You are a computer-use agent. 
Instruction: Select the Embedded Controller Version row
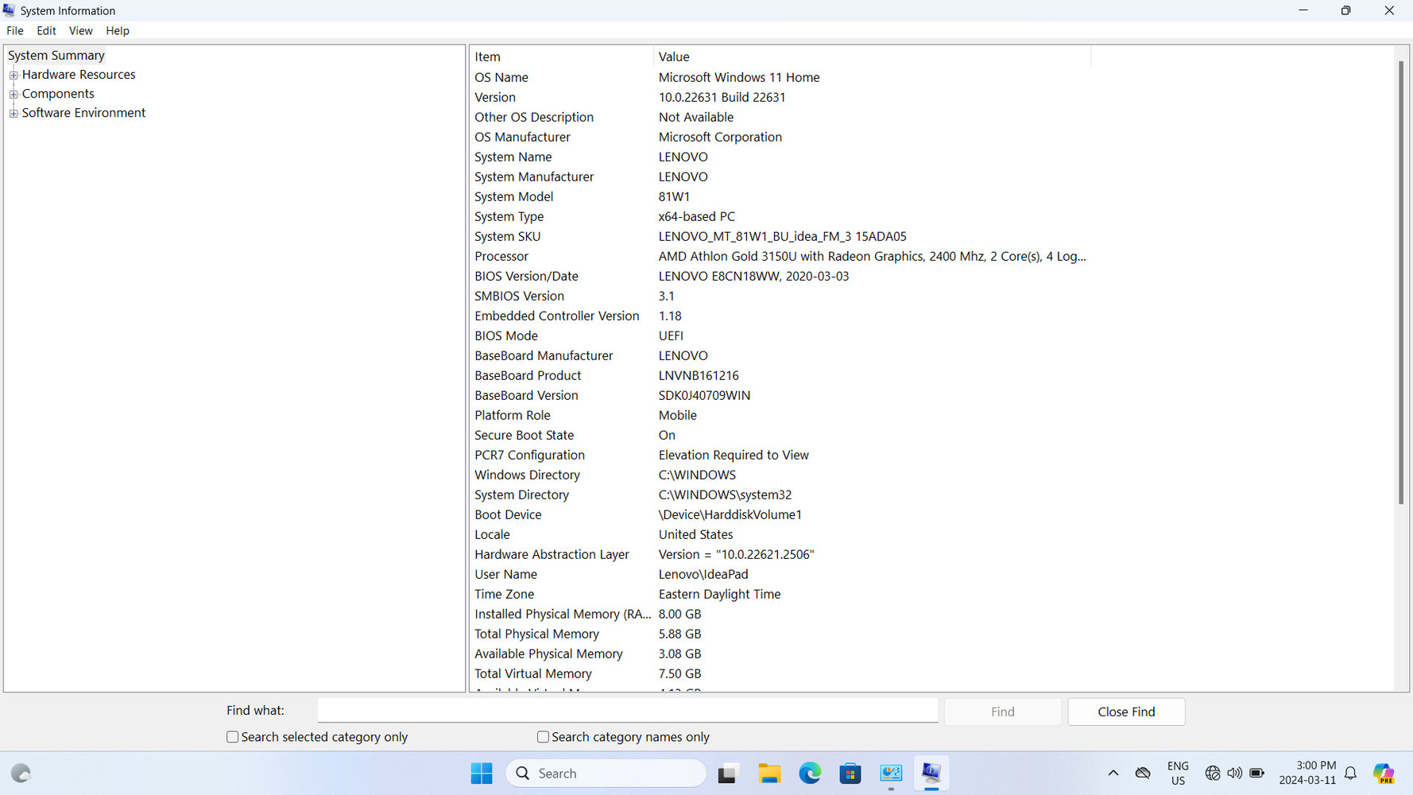[x=780, y=316]
